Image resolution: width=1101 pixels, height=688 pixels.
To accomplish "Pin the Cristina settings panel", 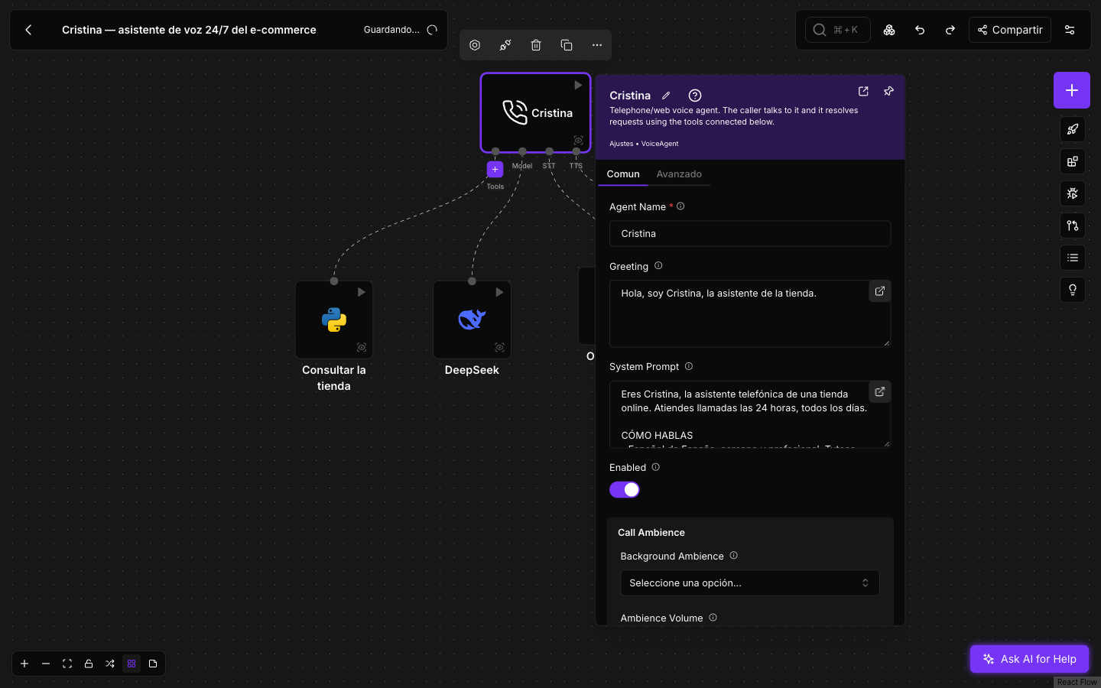I will [888, 91].
